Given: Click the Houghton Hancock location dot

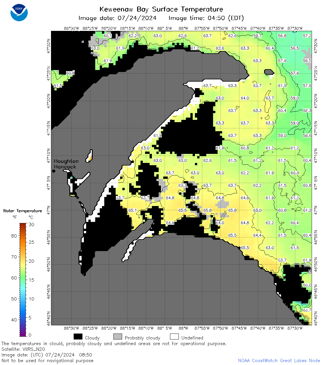Looking at the screenshot, I should point(54,171).
